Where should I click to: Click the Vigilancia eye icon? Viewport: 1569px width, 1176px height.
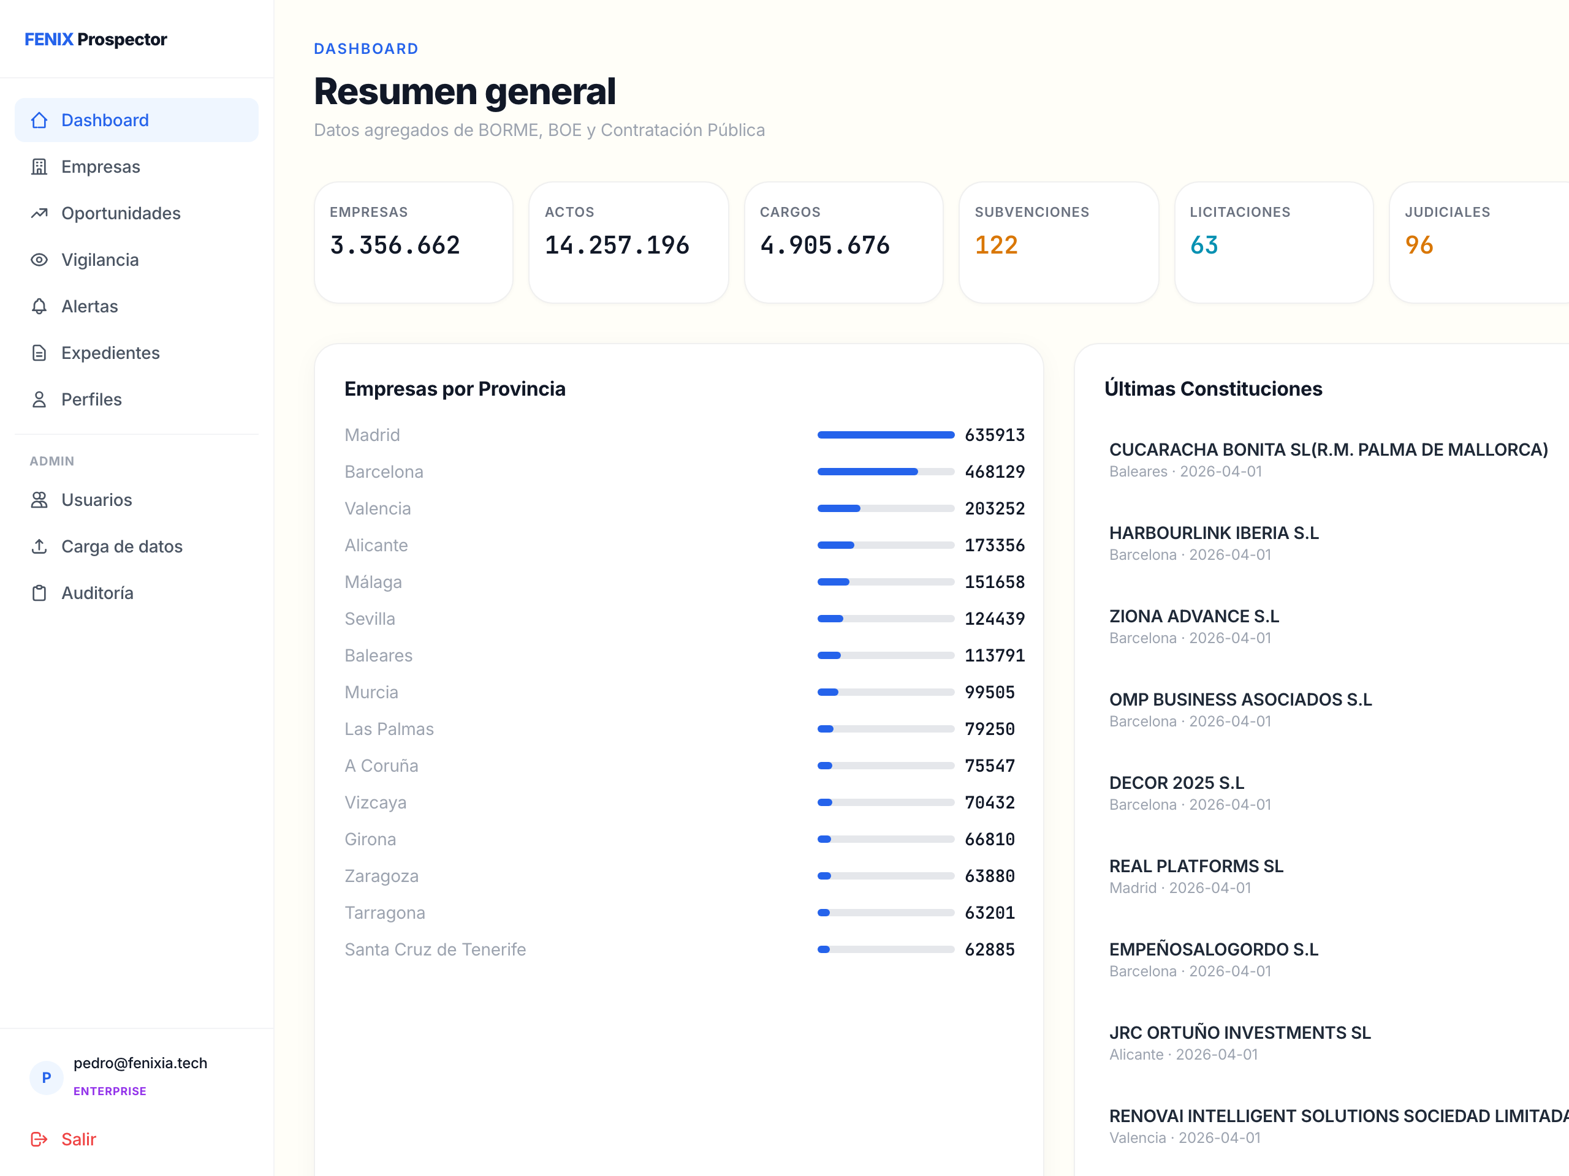point(39,260)
